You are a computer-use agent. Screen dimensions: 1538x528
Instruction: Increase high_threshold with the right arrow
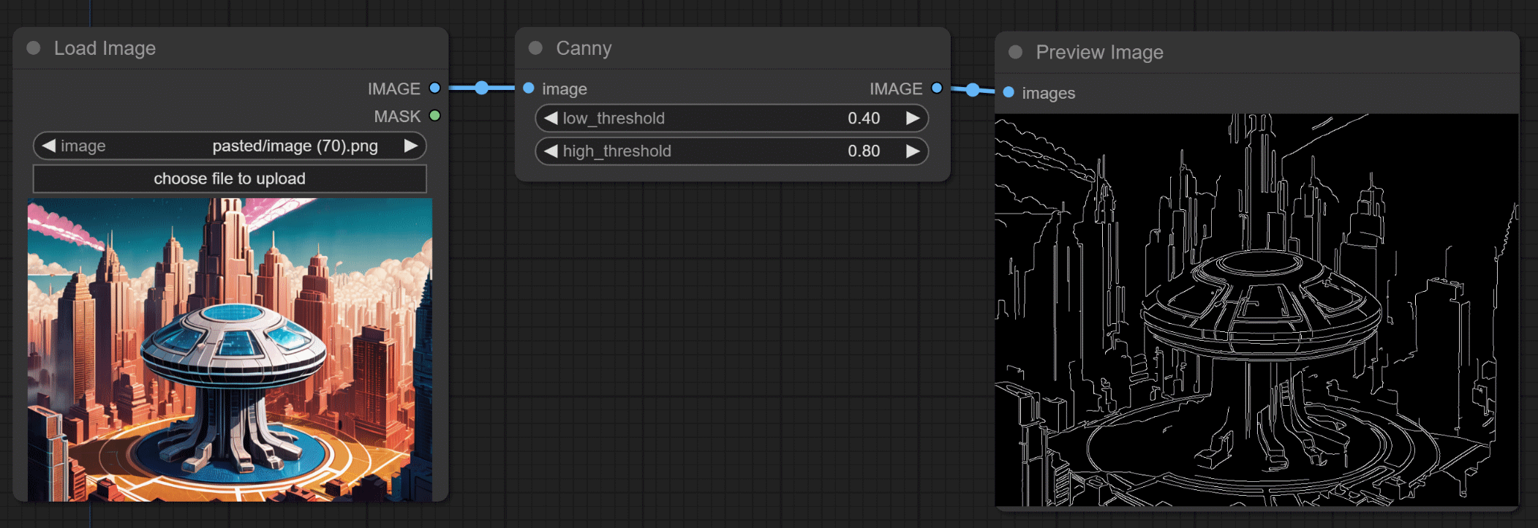pos(913,151)
